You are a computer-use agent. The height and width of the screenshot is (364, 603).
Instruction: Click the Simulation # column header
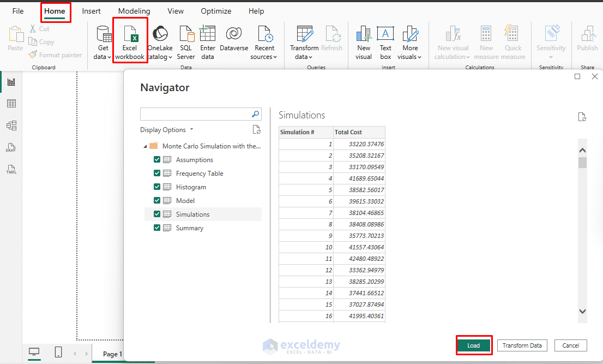[x=306, y=132]
